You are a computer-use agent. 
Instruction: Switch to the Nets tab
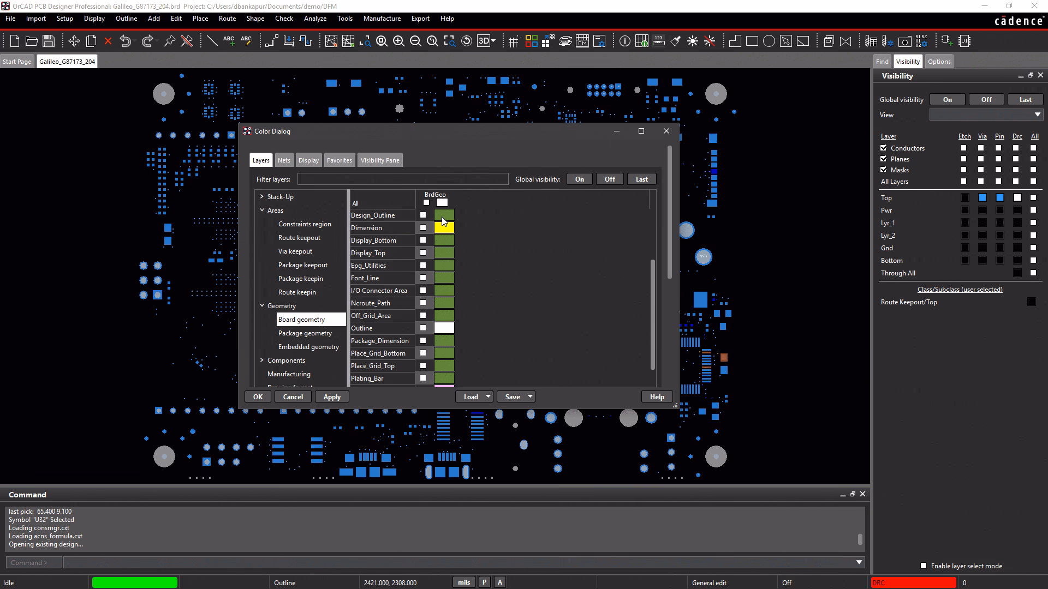click(284, 160)
